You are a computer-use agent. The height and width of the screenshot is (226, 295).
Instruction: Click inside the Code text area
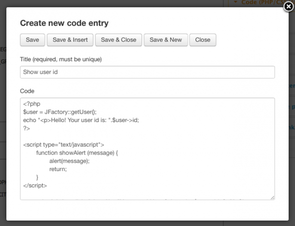coord(147,149)
